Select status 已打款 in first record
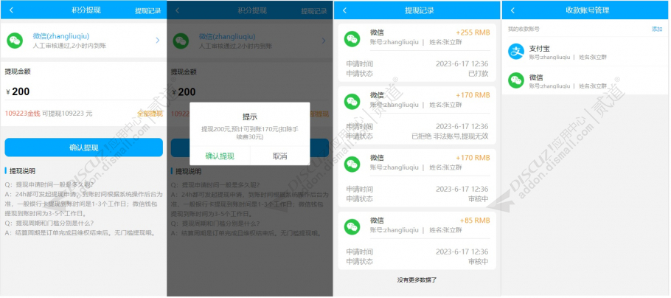This screenshot has width=671, height=298. click(479, 73)
